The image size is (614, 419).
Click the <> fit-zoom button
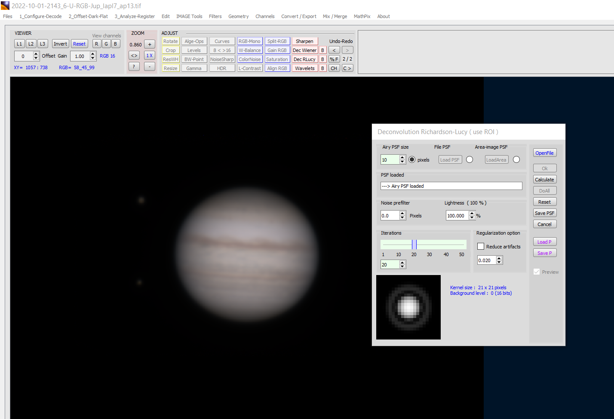(x=134, y=55)
